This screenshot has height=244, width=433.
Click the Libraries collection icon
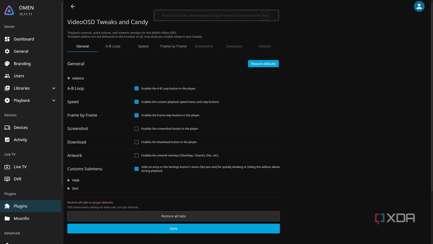tap(7, 88)
